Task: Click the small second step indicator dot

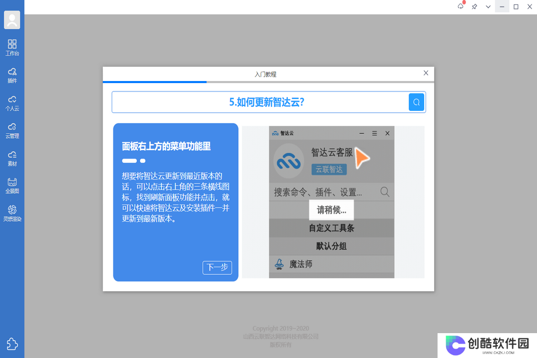Action: (x=143, y=161)
